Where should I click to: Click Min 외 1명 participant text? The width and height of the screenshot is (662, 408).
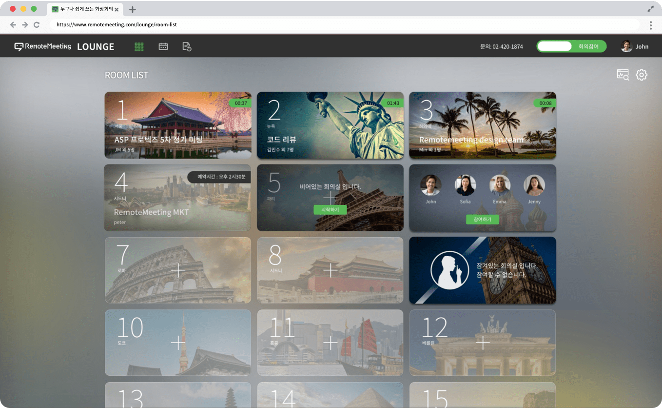pyautogui.click(x=430, y=150)
